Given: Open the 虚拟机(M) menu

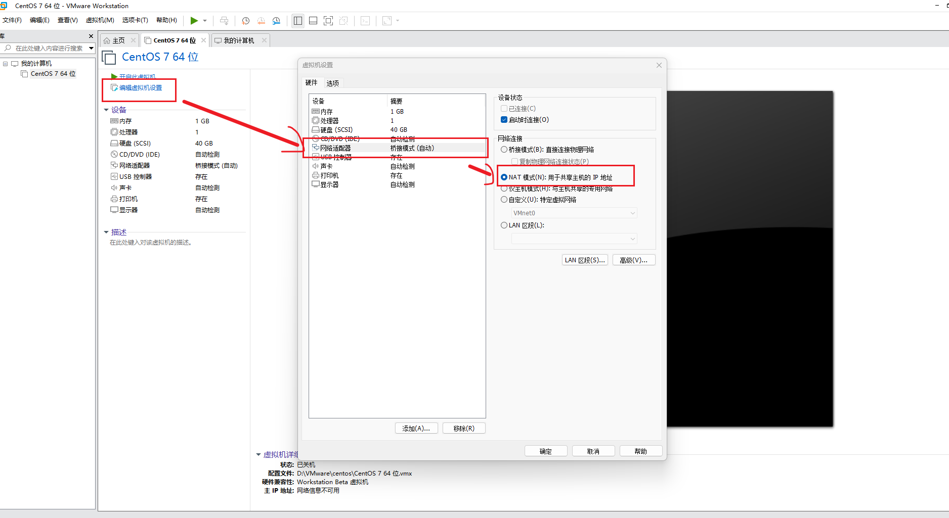Looking at the screenshot, I should 100,20.
